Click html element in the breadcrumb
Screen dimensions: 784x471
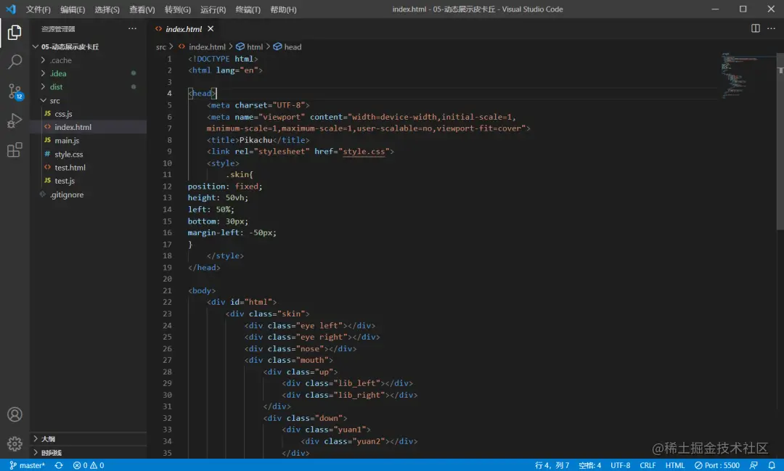[255, 47]
